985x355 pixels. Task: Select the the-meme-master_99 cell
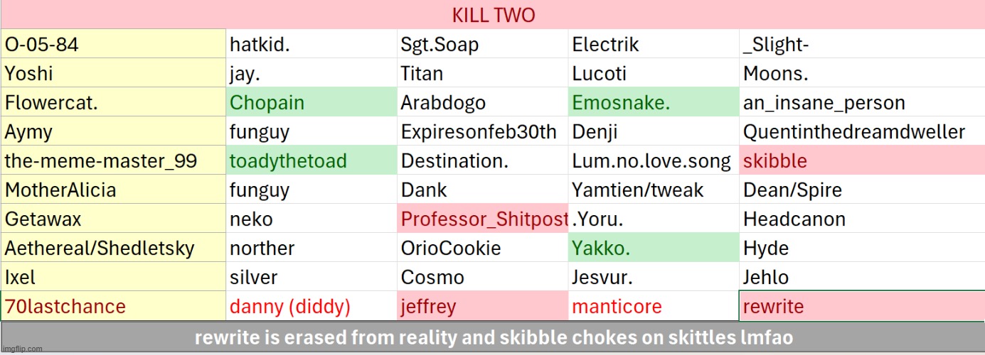[x=114, y=161]
